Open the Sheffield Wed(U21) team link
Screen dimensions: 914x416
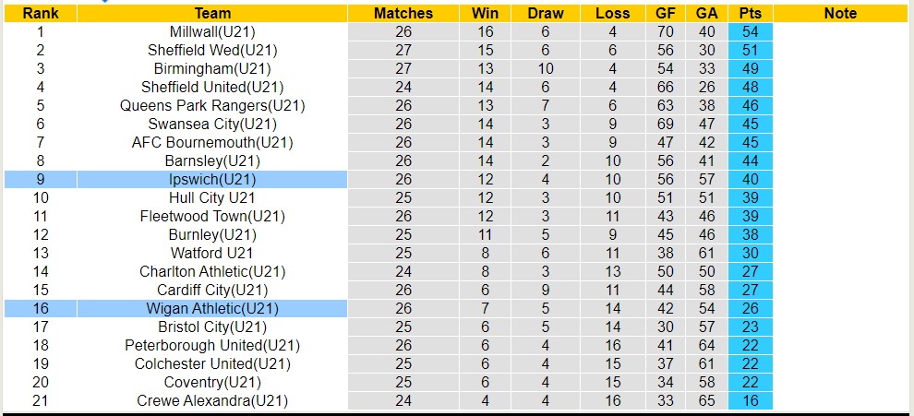point(212,50)
